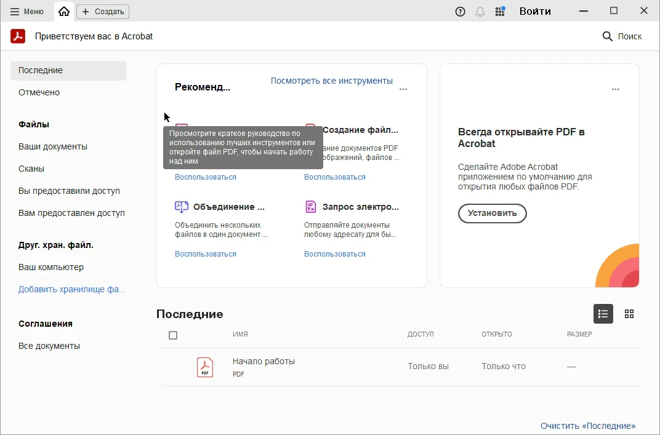Click Воспользоваться beneath the tooltip, first card

pyautogui.click(x=206, y=177)
